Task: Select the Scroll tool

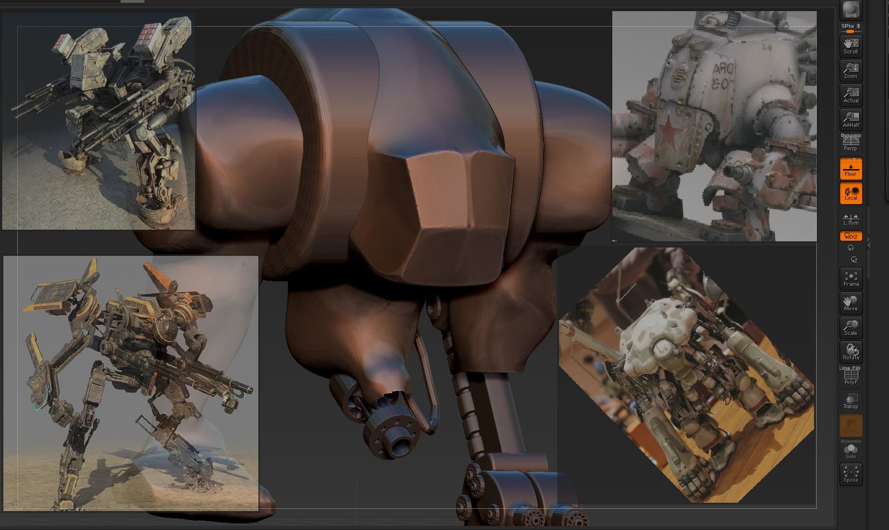Action: pyautogui.click(x=850, y=47)
